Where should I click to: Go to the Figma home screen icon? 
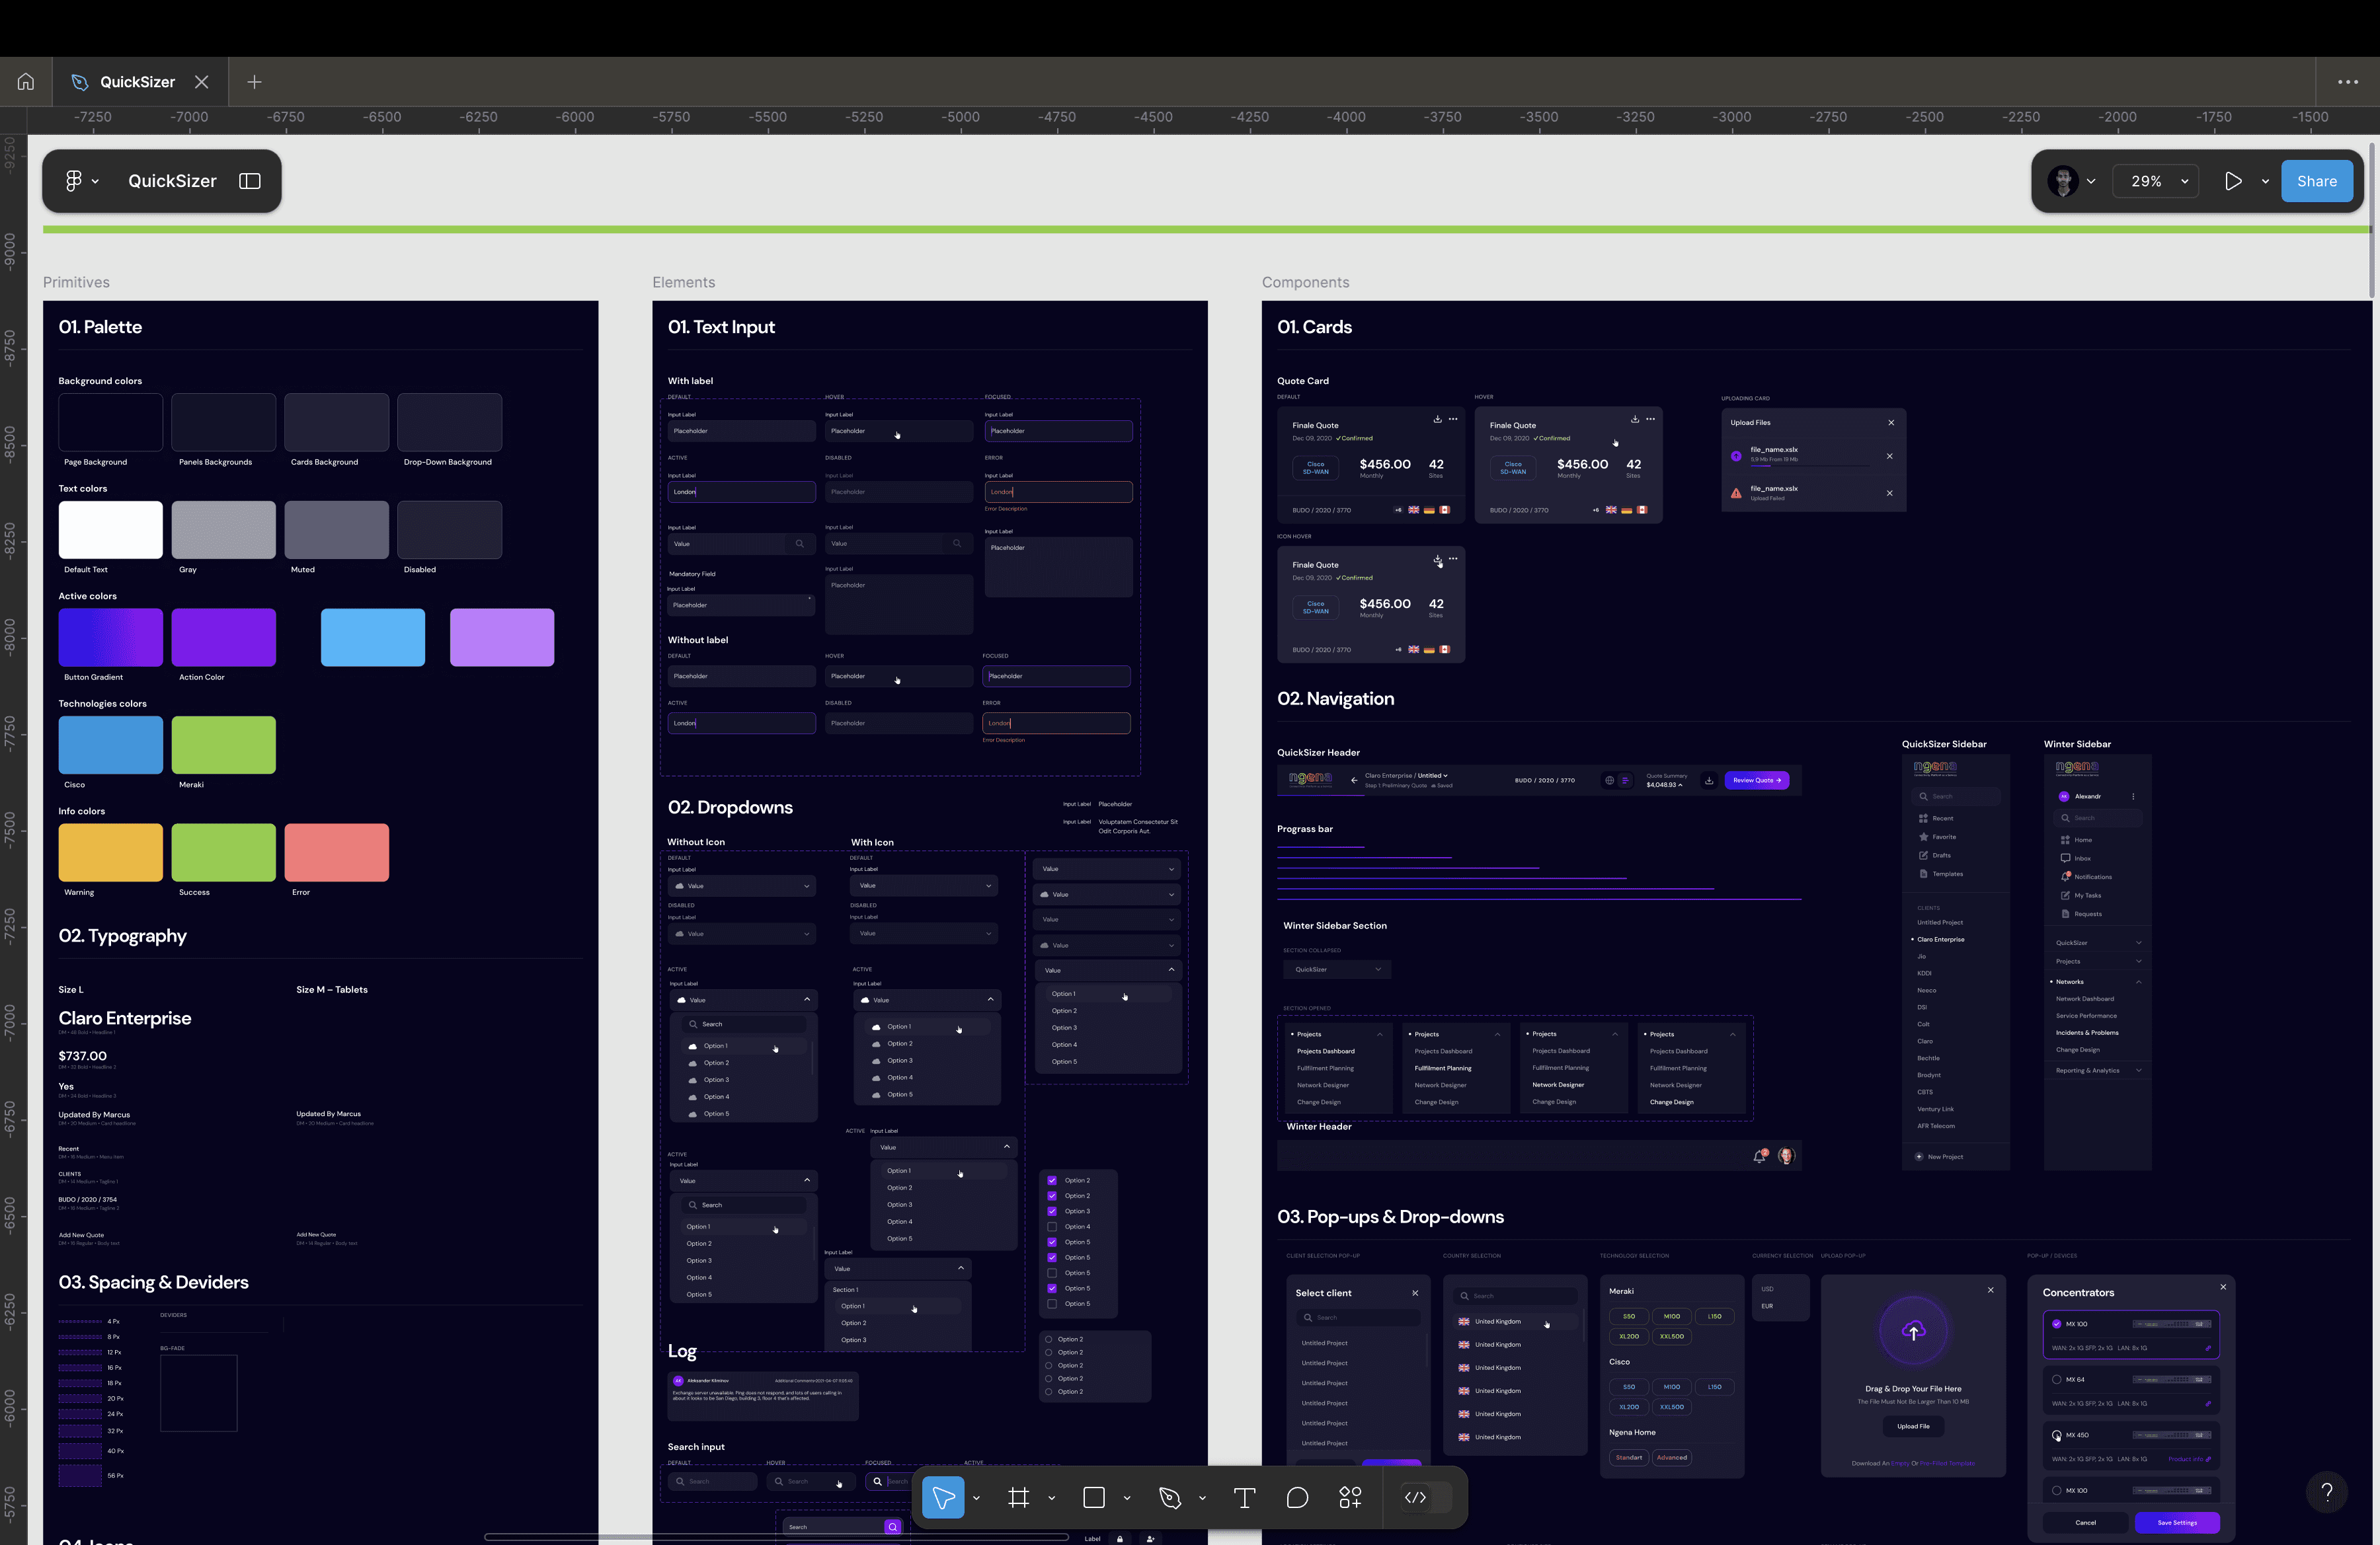coord(26,82)
